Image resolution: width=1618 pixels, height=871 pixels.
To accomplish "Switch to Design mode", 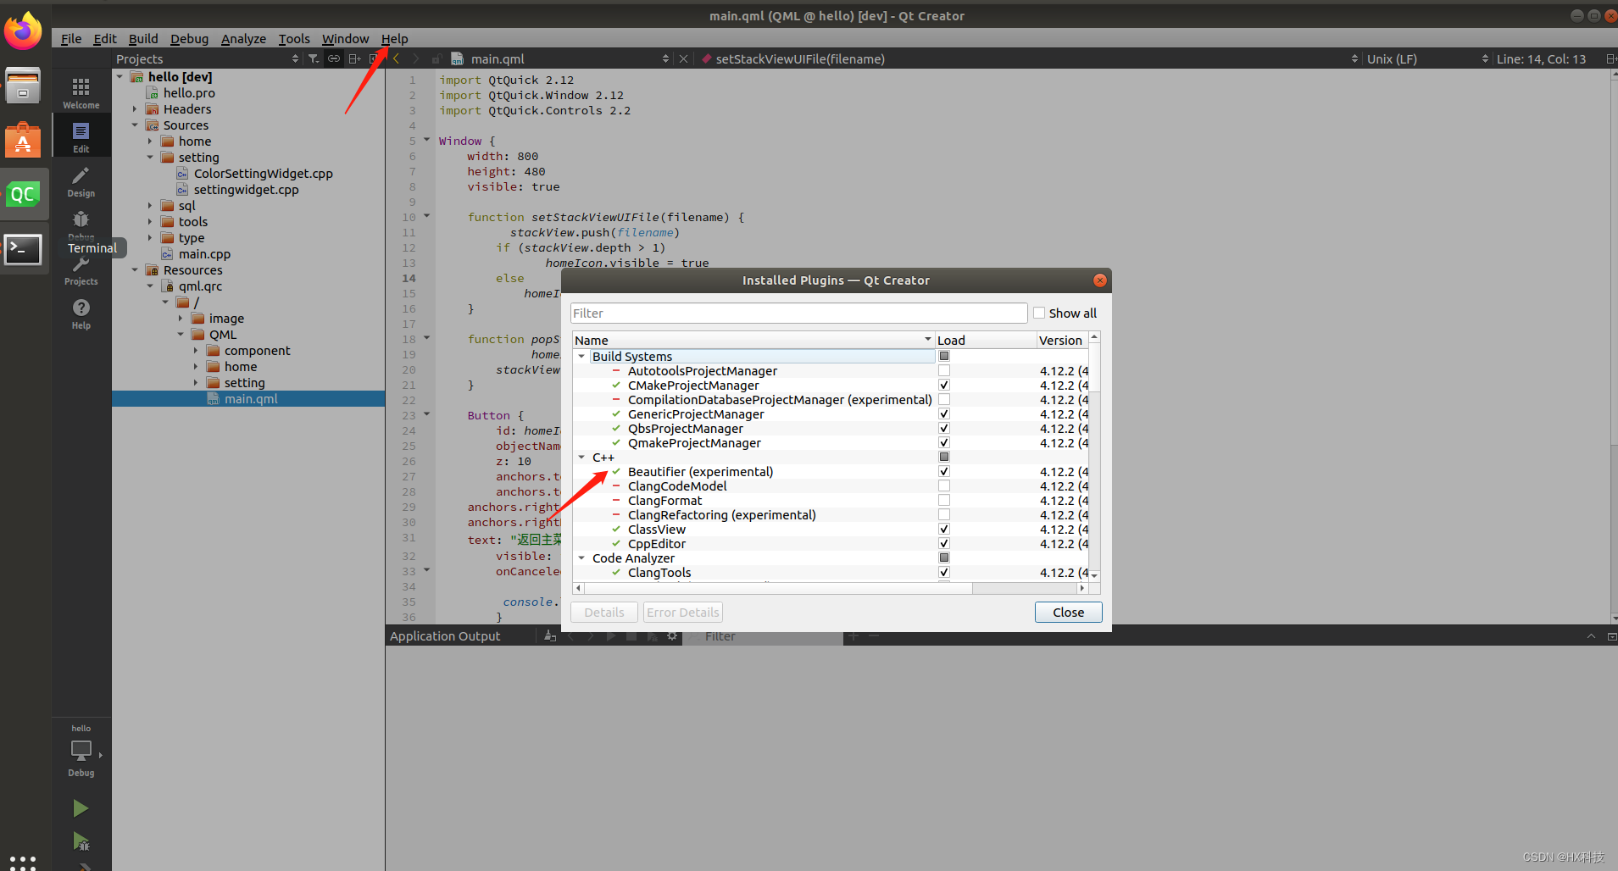I will (81, 180).
